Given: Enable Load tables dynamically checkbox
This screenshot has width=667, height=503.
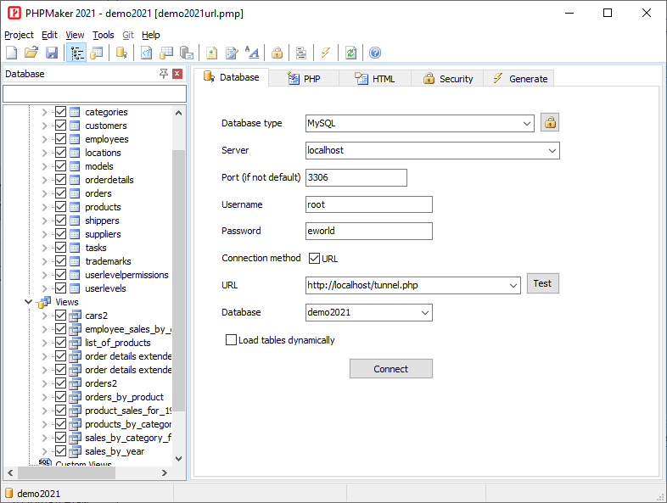Looking at the screenshot, I should [231, 340].
